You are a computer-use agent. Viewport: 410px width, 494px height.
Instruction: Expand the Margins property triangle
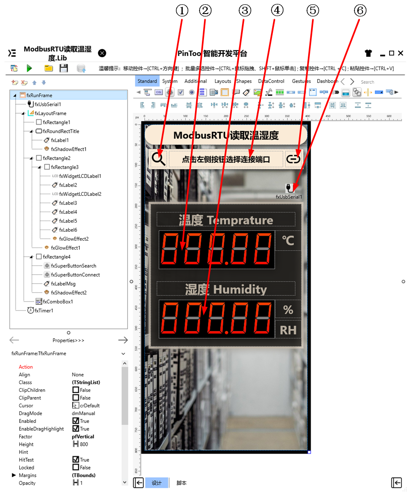click(14, 475)
